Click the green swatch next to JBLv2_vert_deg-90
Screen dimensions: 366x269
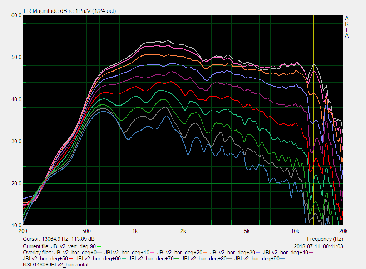click(x=99, y=246)
